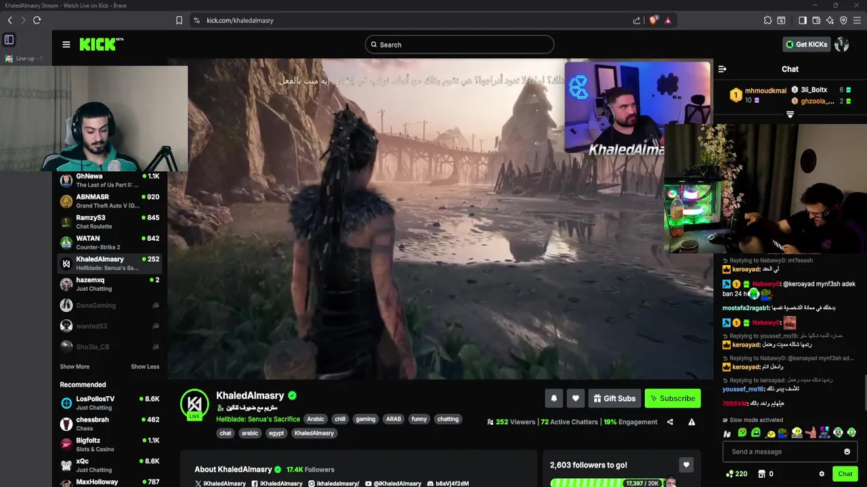867x487 pixels.
Task: Open chessbrah recommended channel
Action: pyautogui.click(x=110, y=424)
